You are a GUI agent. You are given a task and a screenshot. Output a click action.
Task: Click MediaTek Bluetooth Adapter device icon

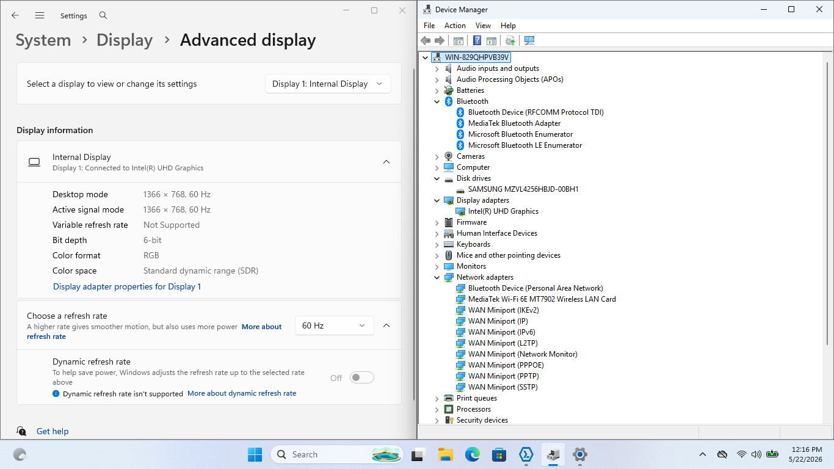pos(460,123)
